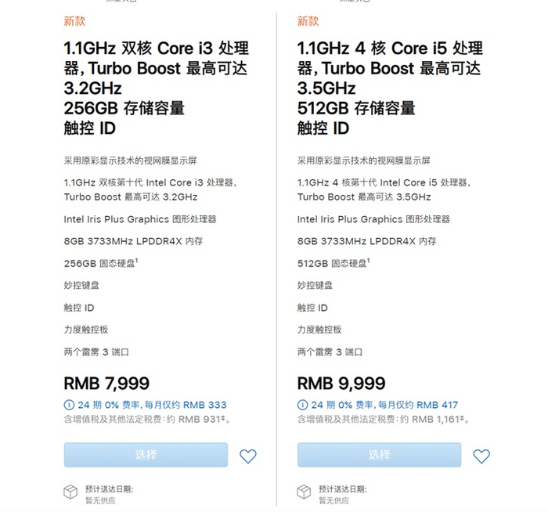
Task: Click footnote 1 after 512GB 固态硬盘
Action: pyautogui.click(x=370, y=261)
